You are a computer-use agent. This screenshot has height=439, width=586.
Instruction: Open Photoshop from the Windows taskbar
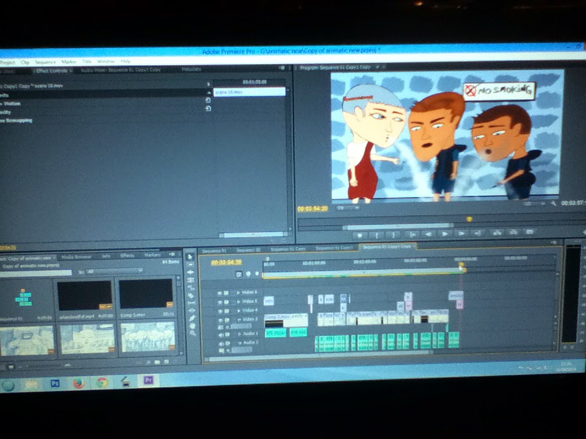(x=55, y=384)
